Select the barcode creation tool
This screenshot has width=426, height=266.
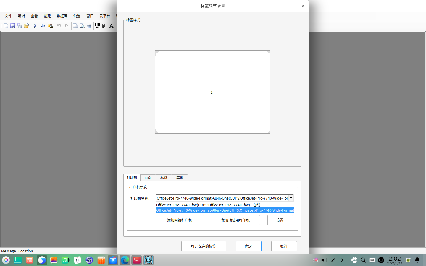coord(97,26)
